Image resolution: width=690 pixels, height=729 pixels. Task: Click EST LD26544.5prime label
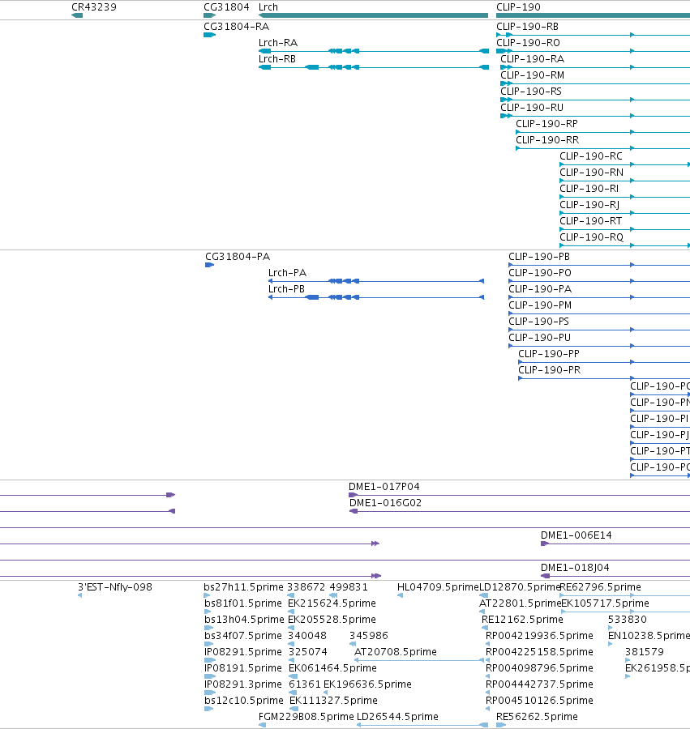tap(397, 718)
